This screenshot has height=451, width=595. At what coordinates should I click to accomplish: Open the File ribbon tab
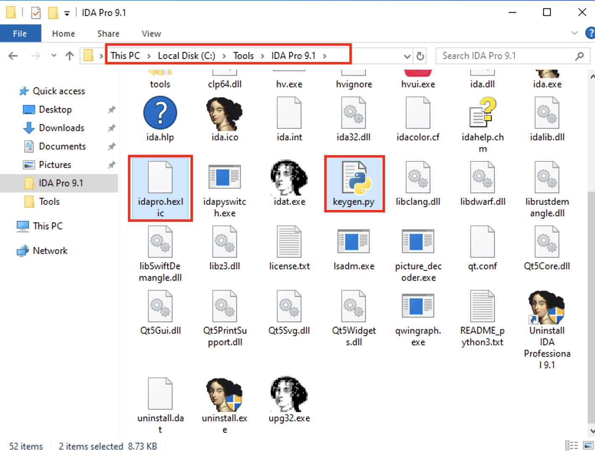click(20, 34)
